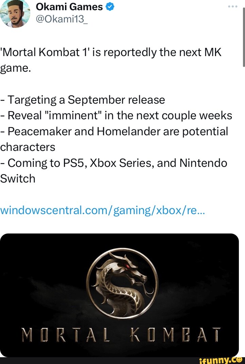
Task: Click the word 'characters' in the tweet
Action: (x=28, y=147)
